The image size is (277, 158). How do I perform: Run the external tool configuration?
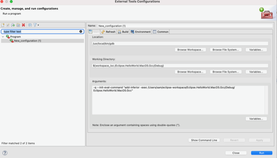[x=261, y=153]
